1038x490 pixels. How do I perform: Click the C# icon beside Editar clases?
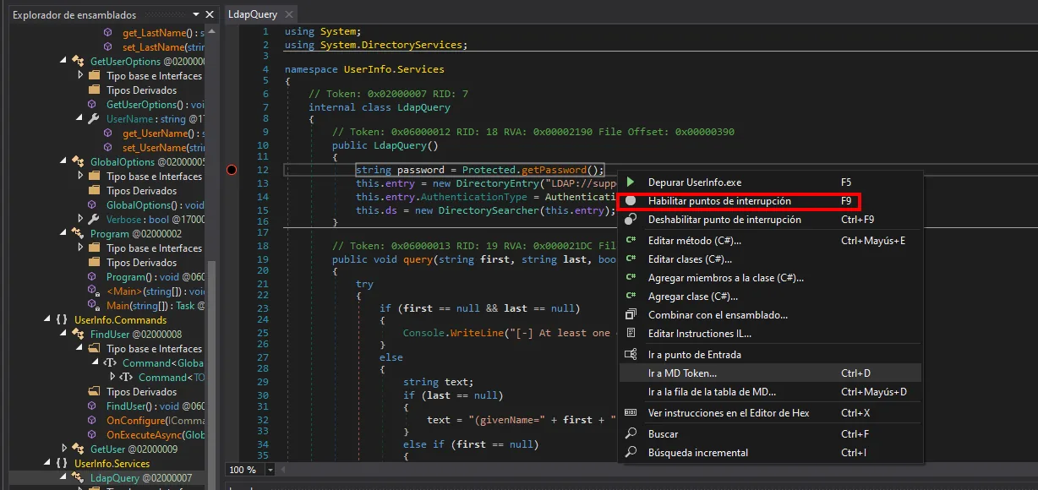pos(630,259)
